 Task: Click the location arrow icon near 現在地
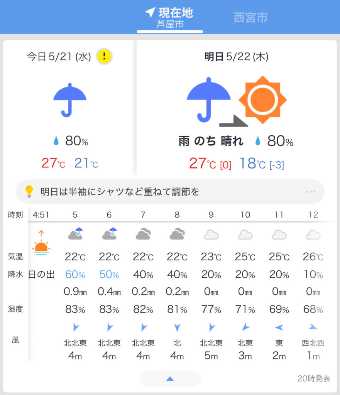[150, 12]
